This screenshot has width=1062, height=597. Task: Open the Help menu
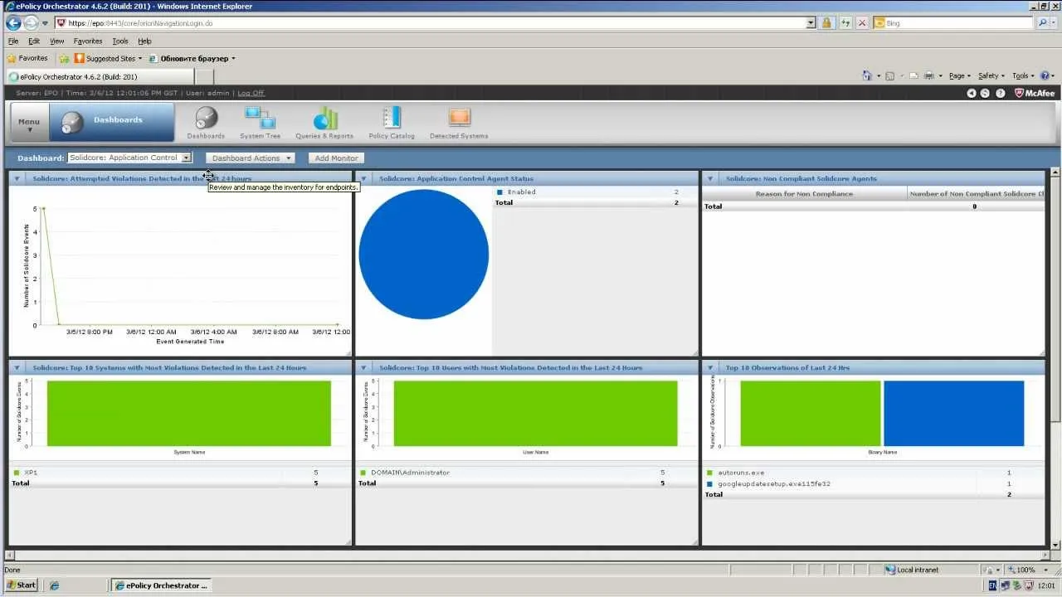[144, 41]
